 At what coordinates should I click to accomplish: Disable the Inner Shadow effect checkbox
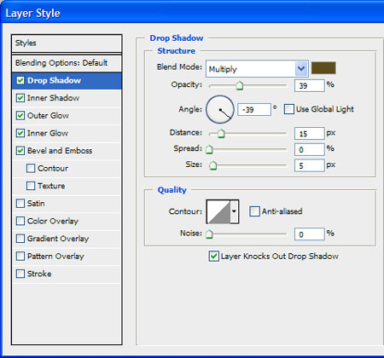[x=20, y=98]
